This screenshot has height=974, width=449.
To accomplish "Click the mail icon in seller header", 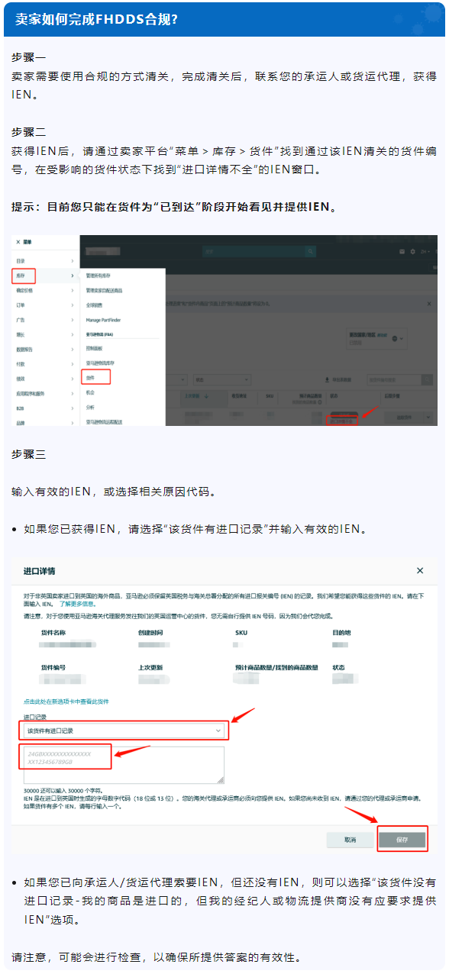I will [402, 251].
